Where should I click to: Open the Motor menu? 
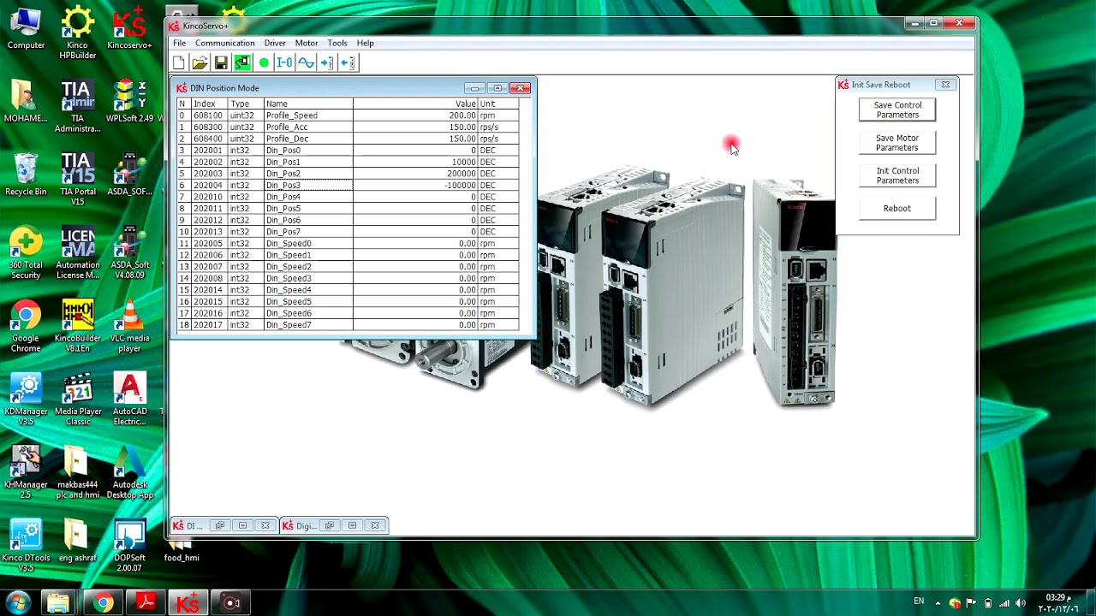(x=307, y=43)
